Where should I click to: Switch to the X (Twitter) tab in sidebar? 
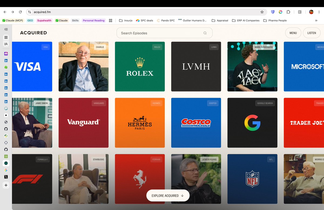pyautogui.click(x=6, y=177)
